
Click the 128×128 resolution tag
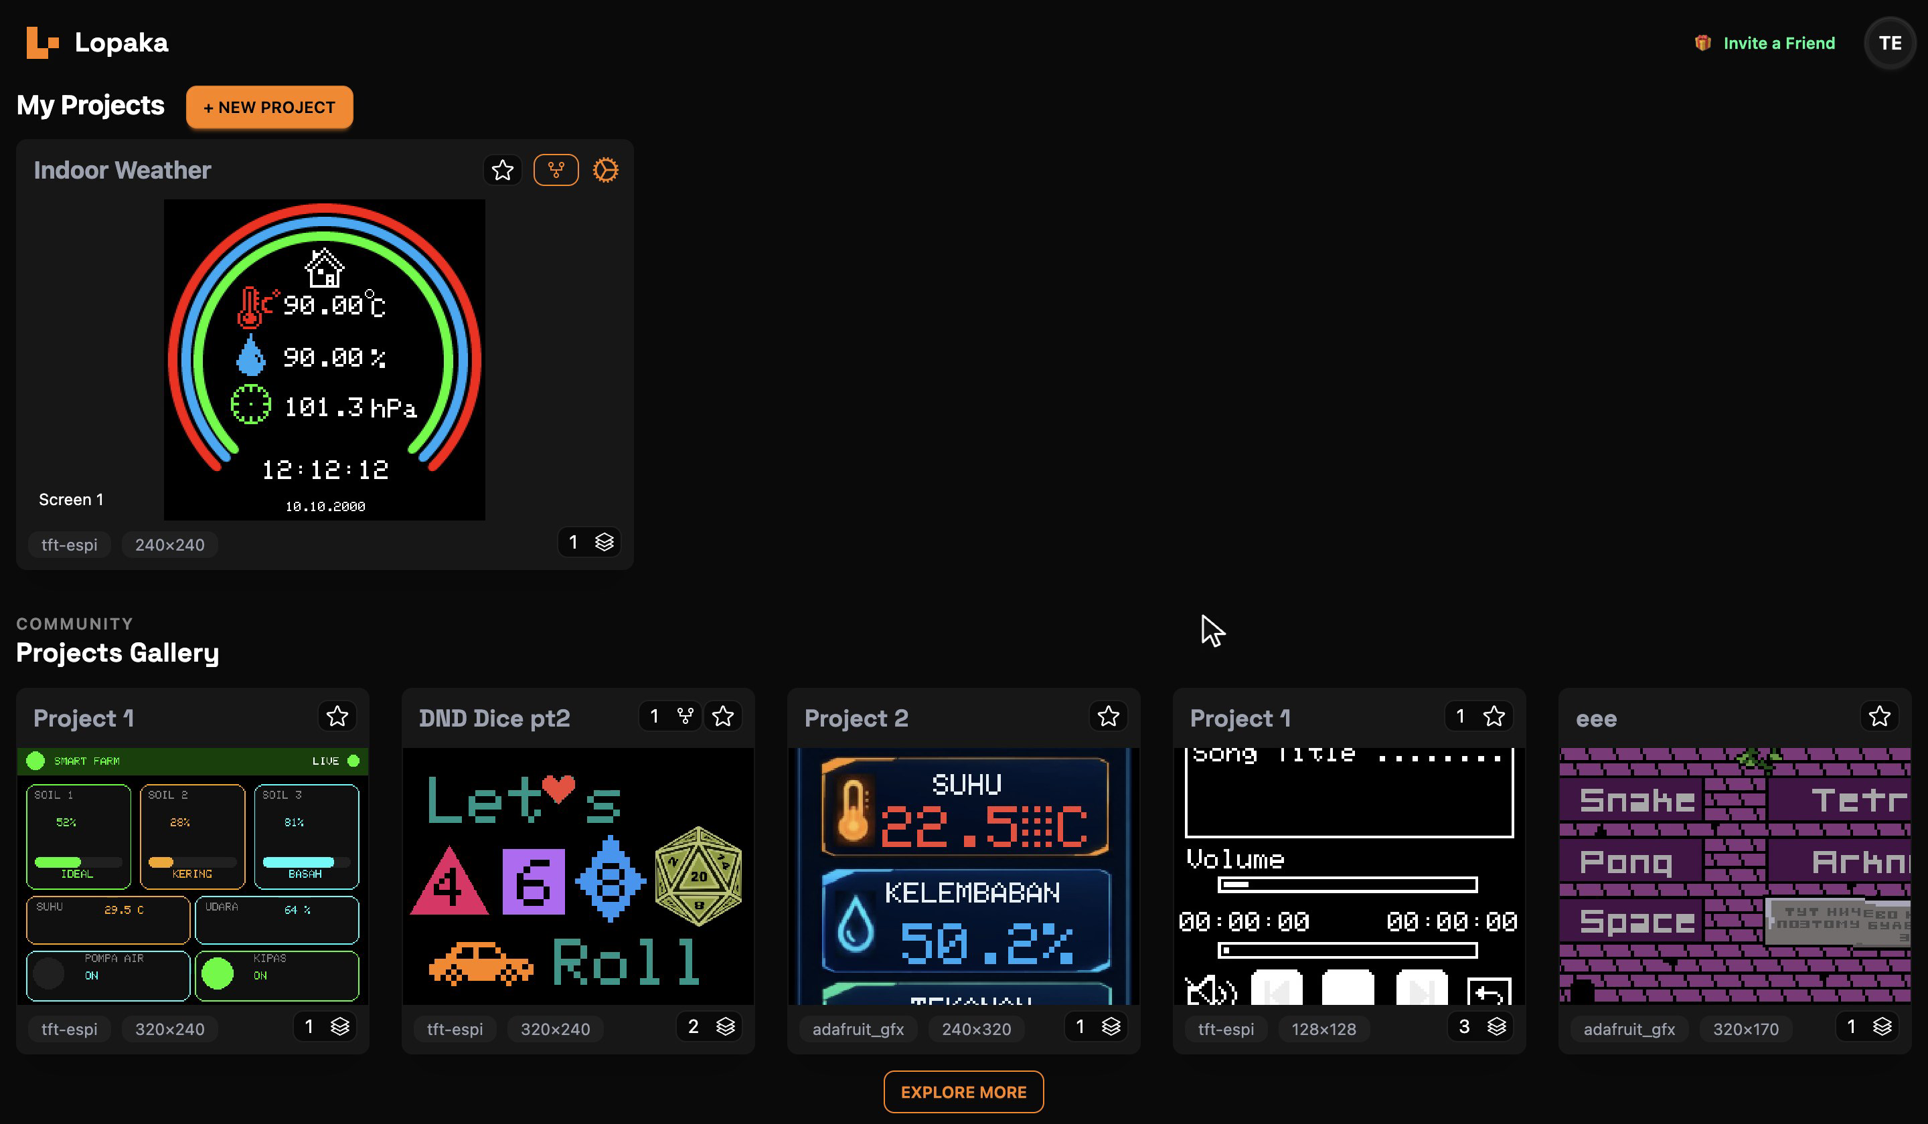pyautogui.click(x=1323, y=1029)
